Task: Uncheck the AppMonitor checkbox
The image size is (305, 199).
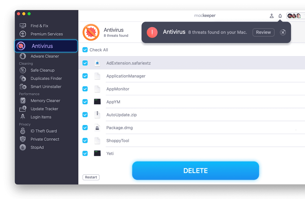Action: tap(85, 89)
